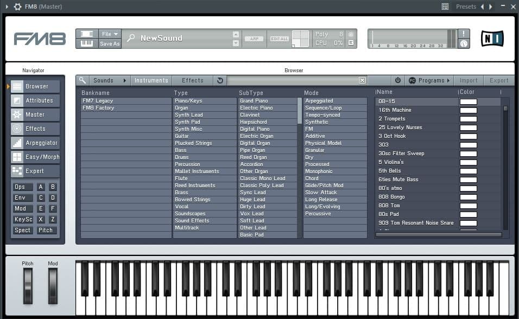Click the magnifier icon beside NewSound
This screenshot has height=319, width=519.
[x=131, y=38]
